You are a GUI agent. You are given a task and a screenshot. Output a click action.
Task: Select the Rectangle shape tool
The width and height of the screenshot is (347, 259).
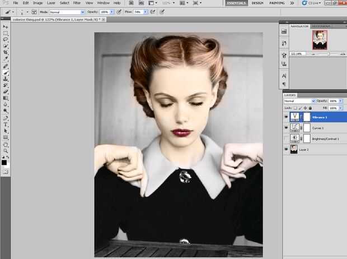(x=5, y=137)
